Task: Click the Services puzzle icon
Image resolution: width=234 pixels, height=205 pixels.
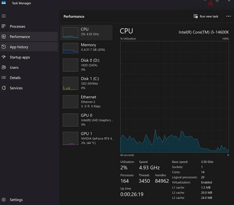Action: click(4, 88)
